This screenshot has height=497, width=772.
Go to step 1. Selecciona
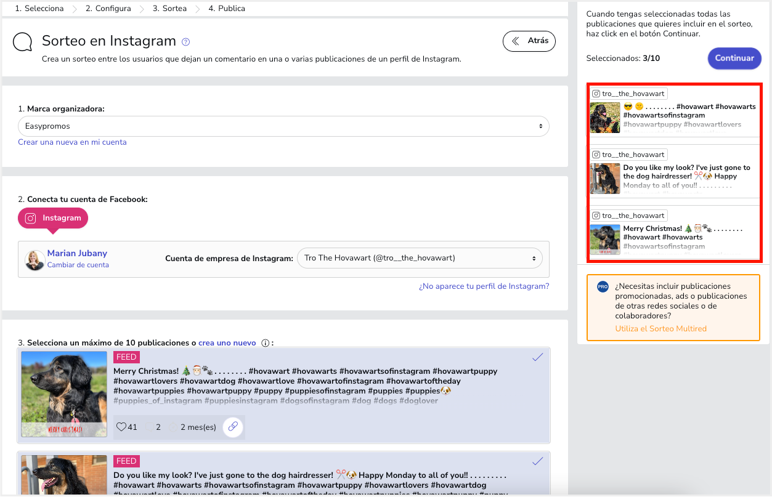click(39, 9)
